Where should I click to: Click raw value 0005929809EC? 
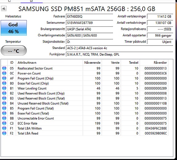(156, 133)
